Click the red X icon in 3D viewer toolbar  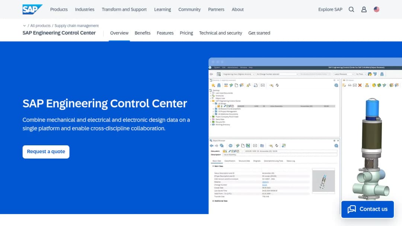tap(360, 85)
